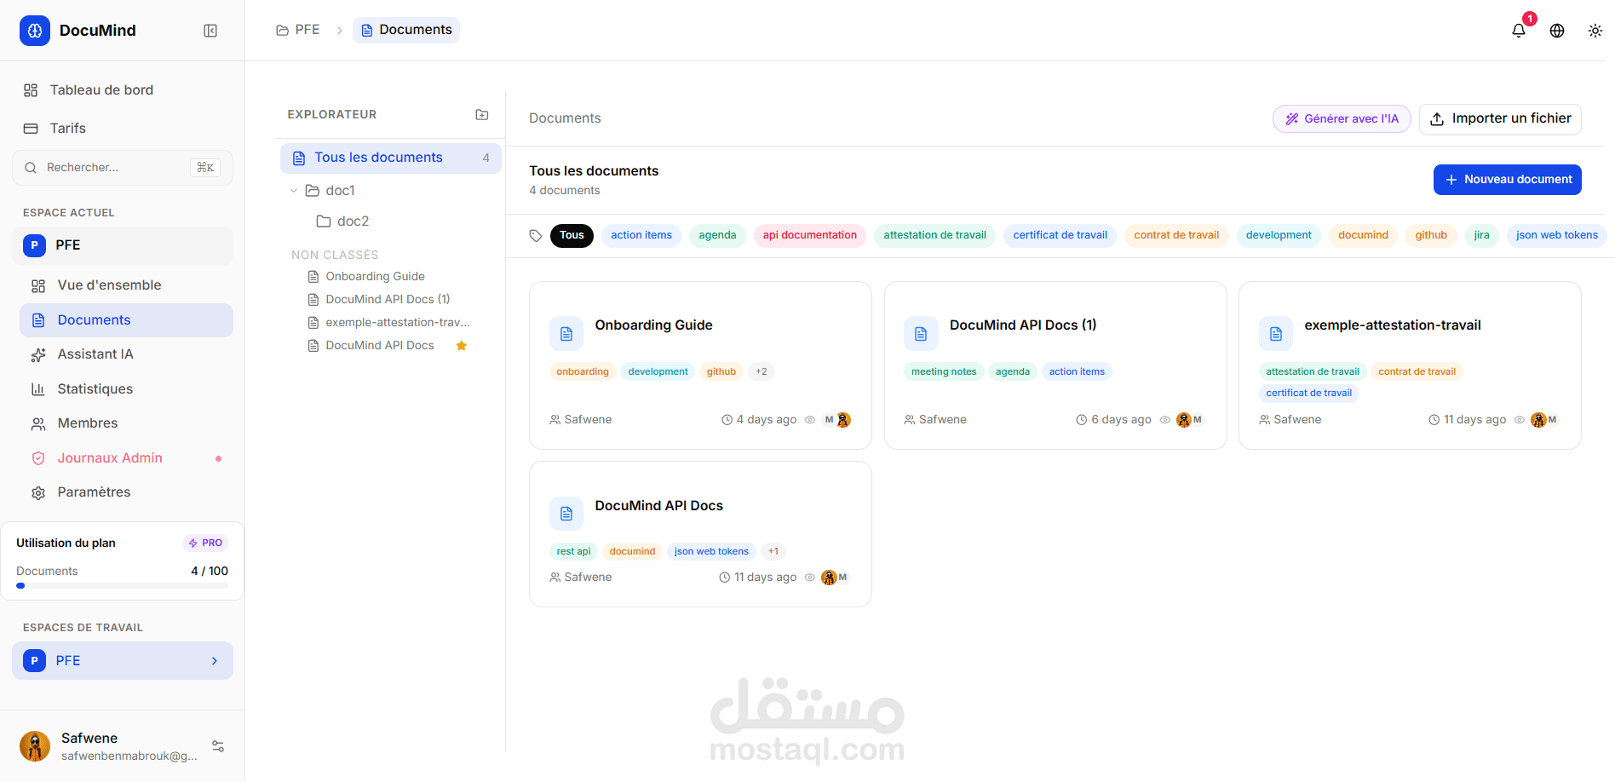Filter by development tag chip
This screenshot has height=782, width=1615.
[x=1279, y=236]
